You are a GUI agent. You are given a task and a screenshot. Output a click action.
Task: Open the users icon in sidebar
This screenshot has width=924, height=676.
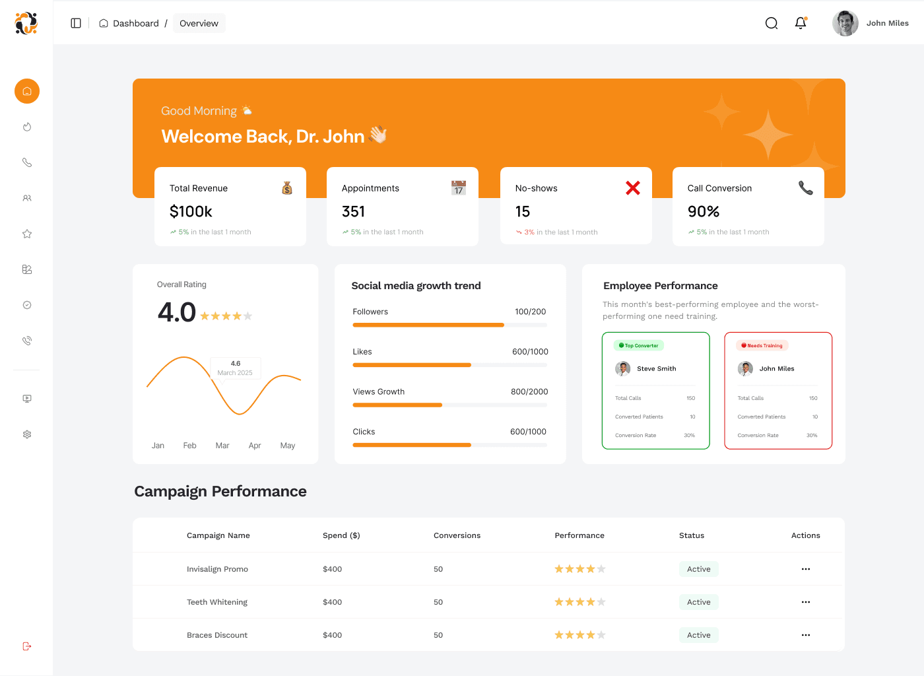27,198
